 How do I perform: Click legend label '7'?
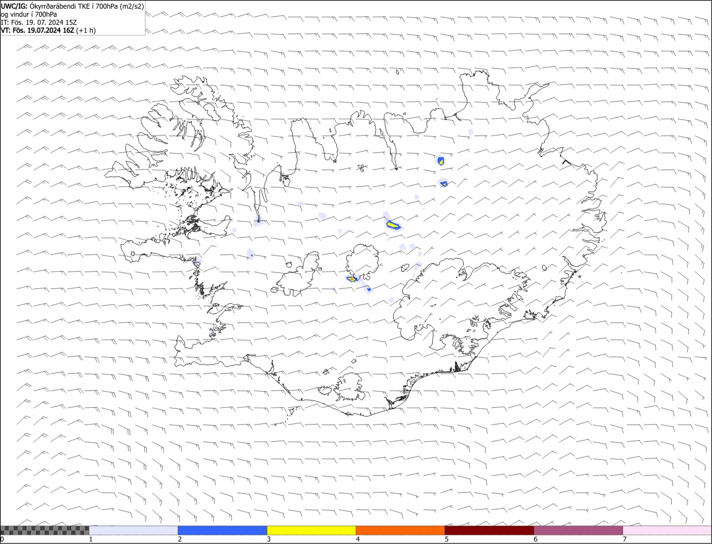click(625, 540)
